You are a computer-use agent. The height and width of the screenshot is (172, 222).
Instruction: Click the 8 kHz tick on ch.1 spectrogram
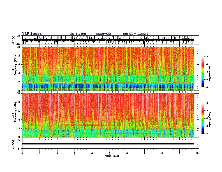tap(20, 56)
